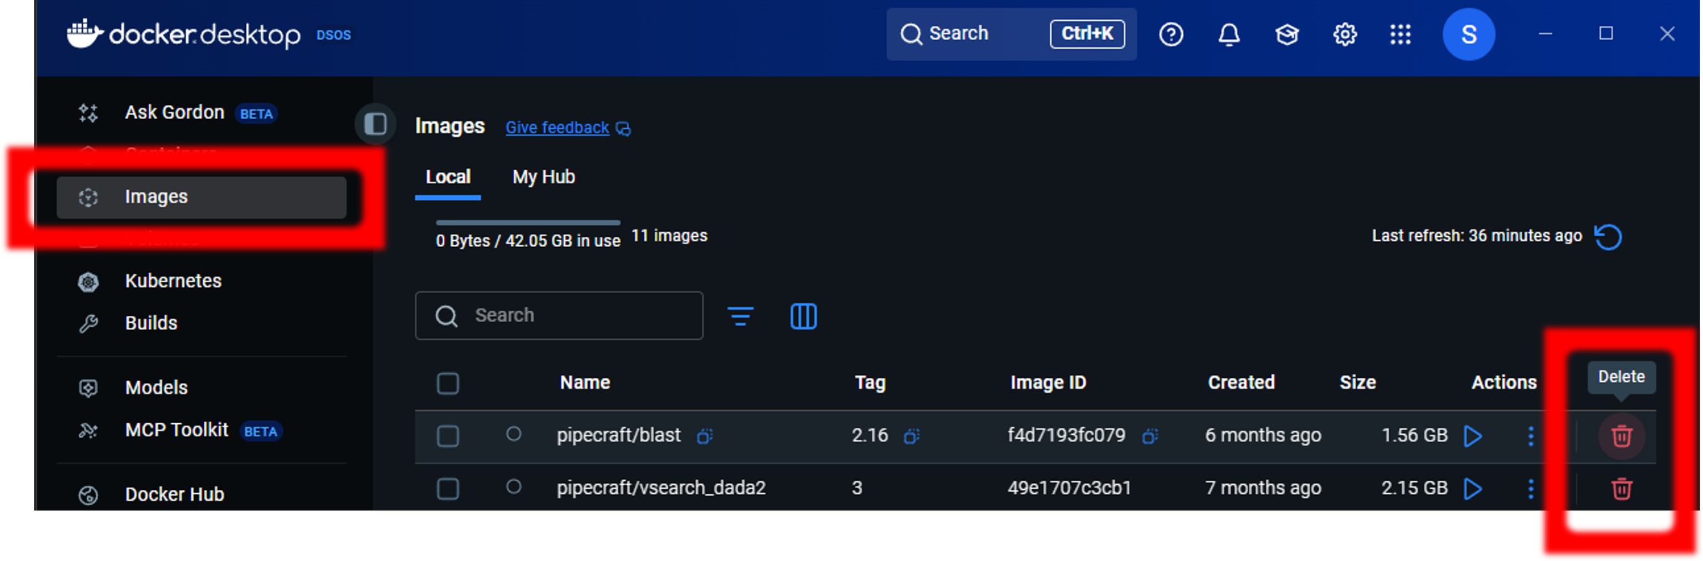Run the pipecraft/blast image

[1472, 436]
